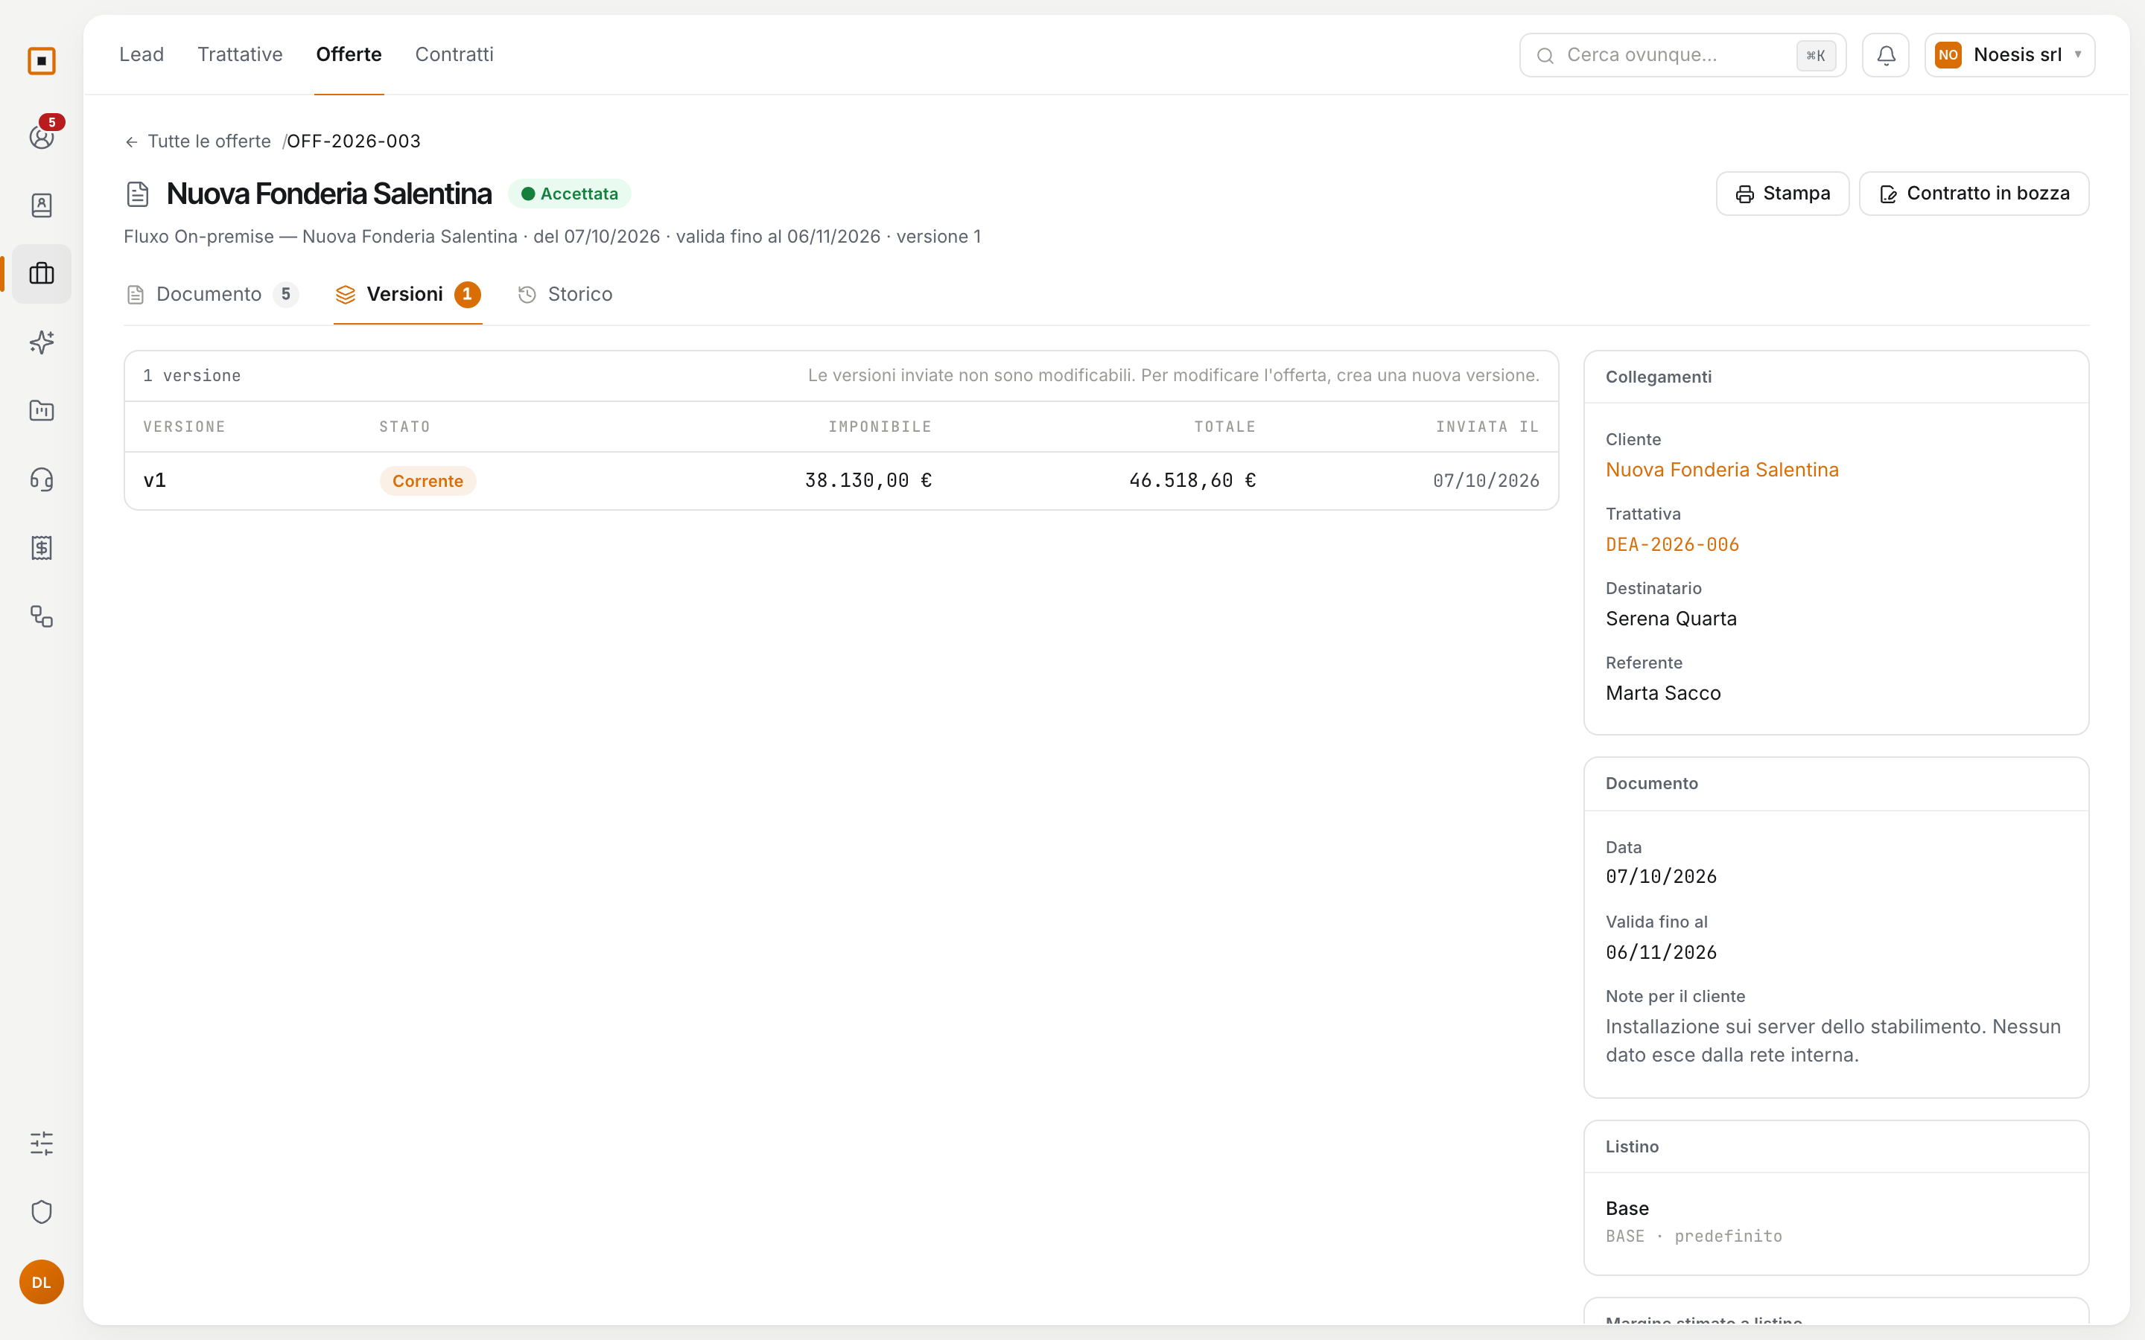Go to the Trattative tab
This screenshot has width=2145, height=1340.
pyautogui.click(x=241, y=54)
